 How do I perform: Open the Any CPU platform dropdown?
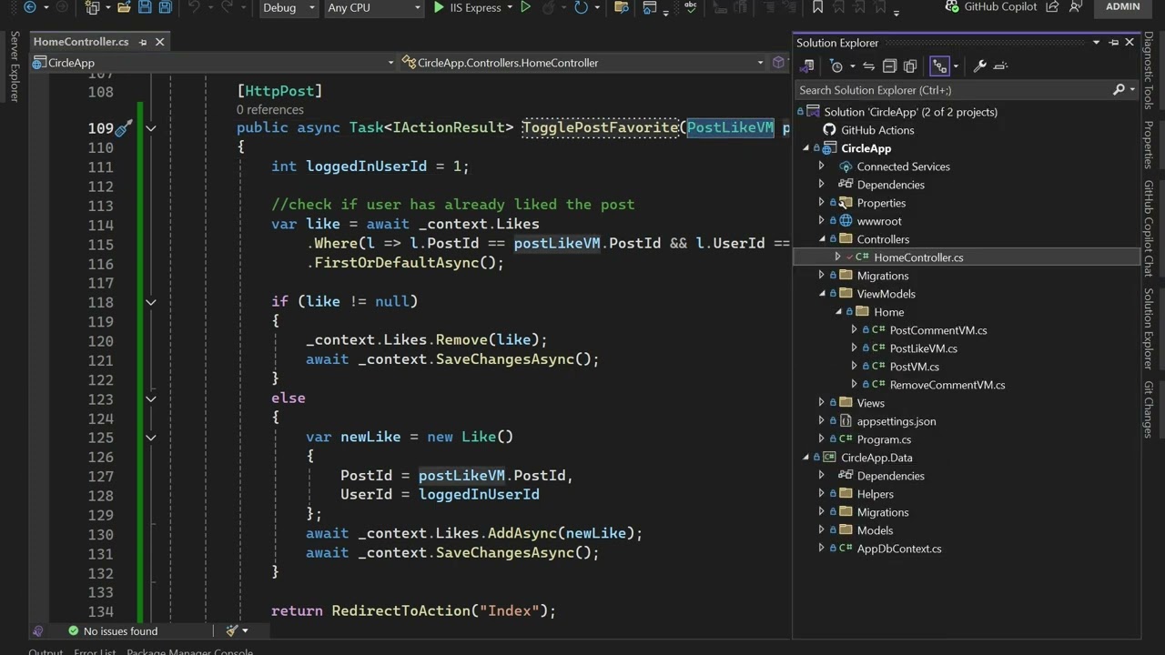click(374, 7)
